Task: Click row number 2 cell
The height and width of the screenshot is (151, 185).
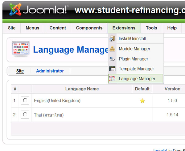Action: tap(14, 115)
